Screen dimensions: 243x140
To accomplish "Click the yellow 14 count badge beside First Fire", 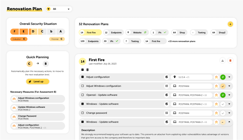I will coord(83,61).
